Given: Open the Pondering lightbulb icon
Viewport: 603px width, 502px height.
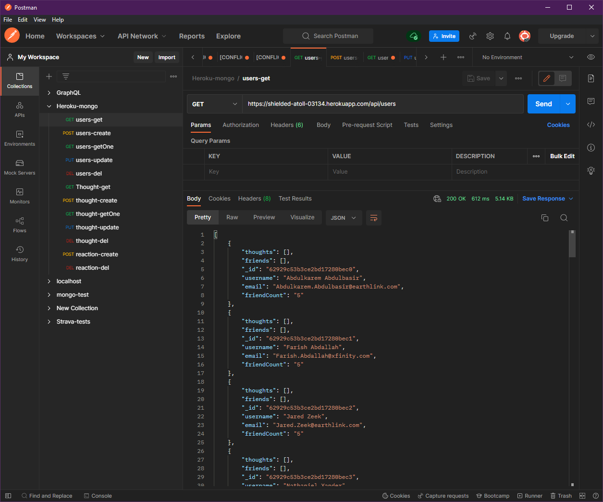Looking at the screenshot, I should (591, 170).
